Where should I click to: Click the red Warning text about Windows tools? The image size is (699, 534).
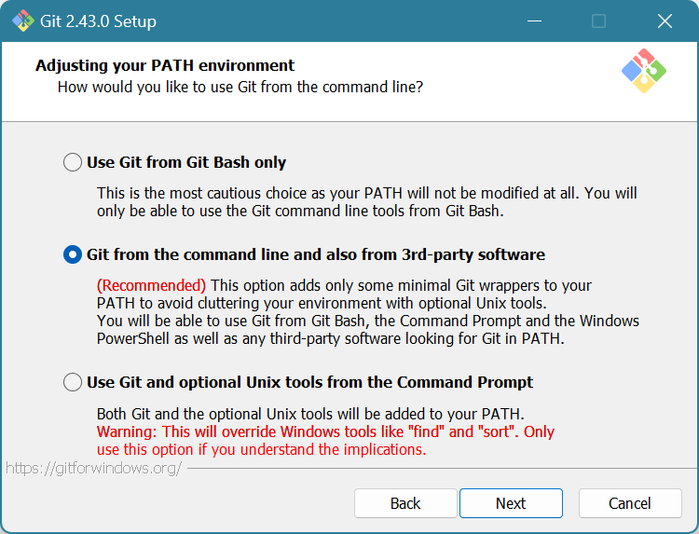[325, 431]
